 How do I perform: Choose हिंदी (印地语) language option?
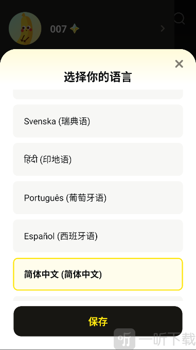(x=98, y=159)
